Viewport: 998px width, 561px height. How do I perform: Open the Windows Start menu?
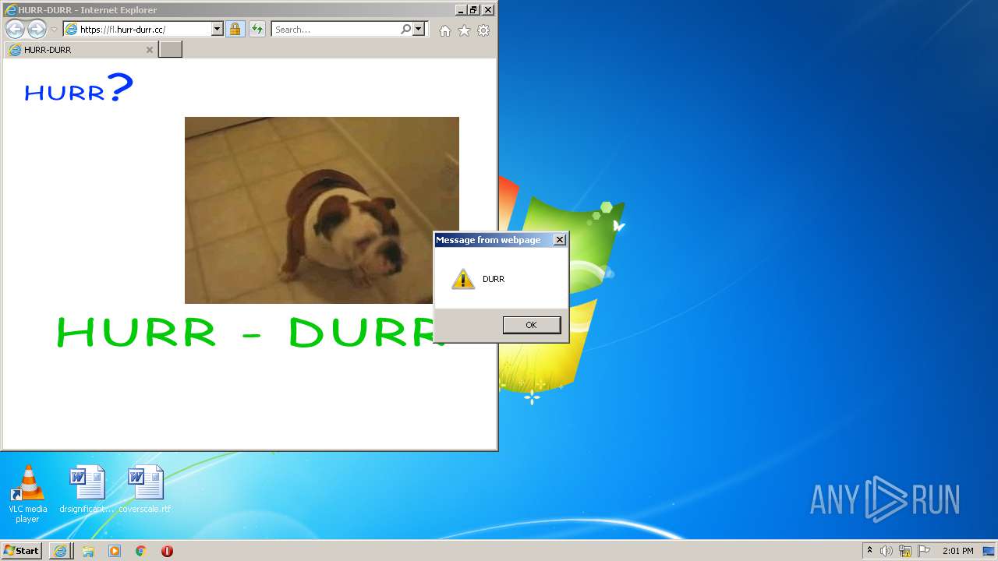coord(22,550)
